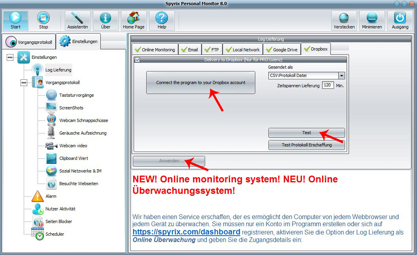This screenshot has width=417, height=255.
Task: Click the Anwenden button
Action: point(169,161)
